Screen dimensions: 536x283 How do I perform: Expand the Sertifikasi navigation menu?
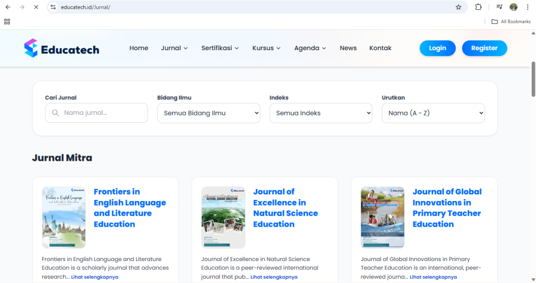coord(220,48)
